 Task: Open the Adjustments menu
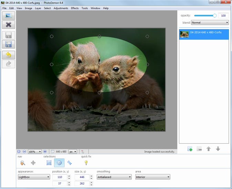click(61, 8)
